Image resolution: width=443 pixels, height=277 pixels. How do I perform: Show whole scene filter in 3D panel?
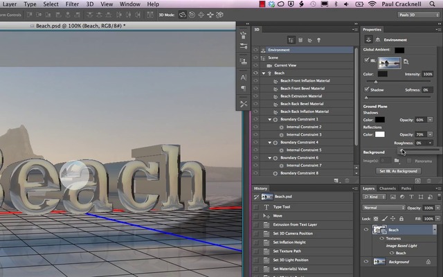click(x=291, y=40)
